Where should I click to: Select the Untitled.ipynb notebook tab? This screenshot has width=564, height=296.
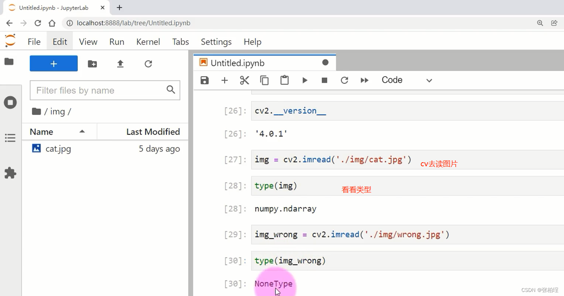click(x=264, y=63)
